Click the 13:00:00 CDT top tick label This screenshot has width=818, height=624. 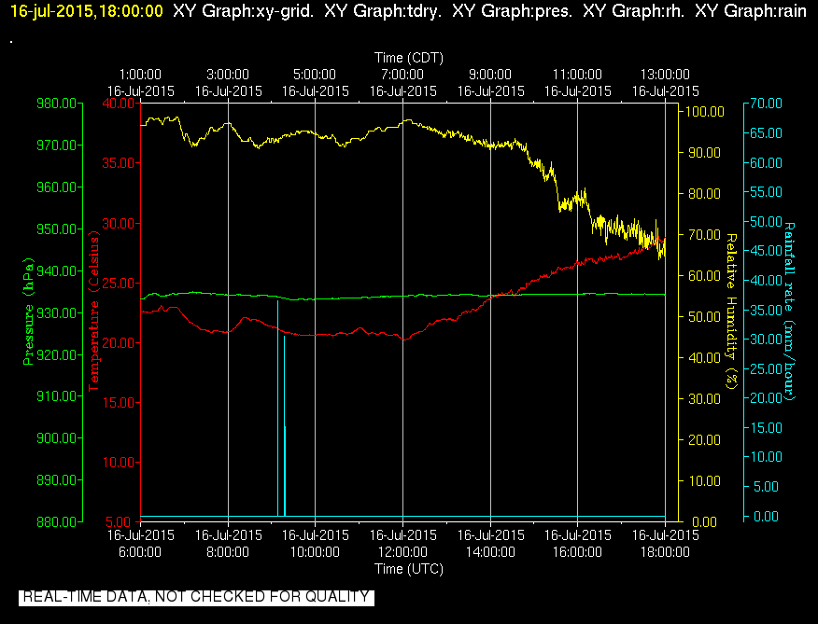pos(665,75)
